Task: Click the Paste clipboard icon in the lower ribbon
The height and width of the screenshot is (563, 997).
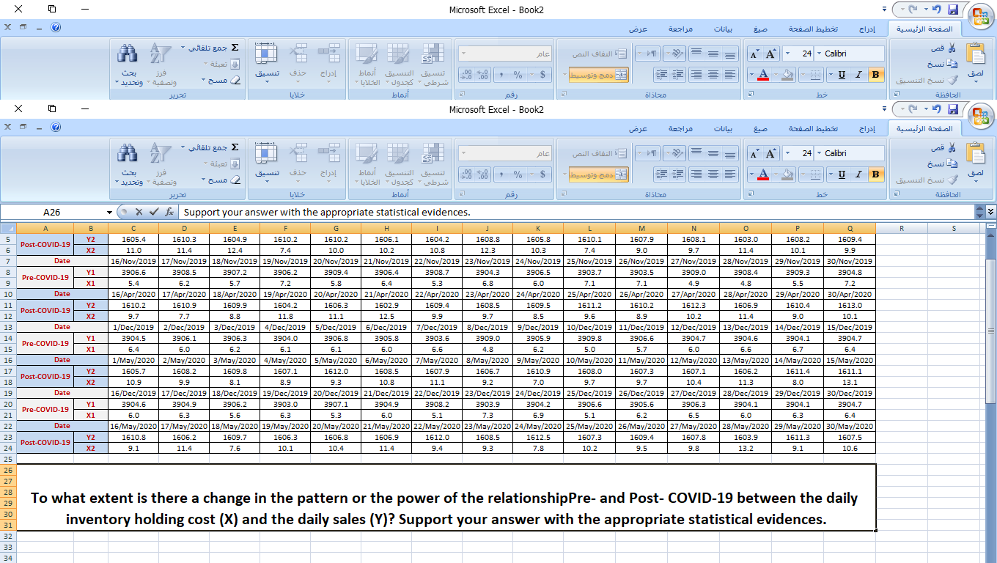Action: tap(976, 153)
